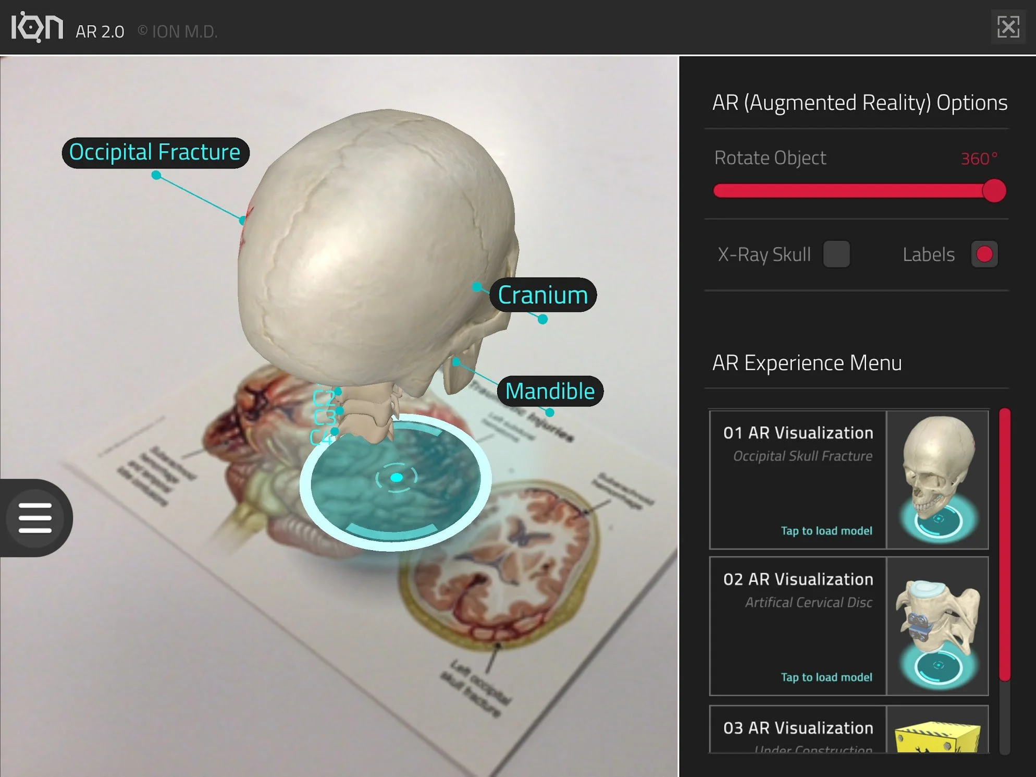Toggle the X-Ray Skull checkbox
Screen dimensions: 1036x777
coord(836,254)
